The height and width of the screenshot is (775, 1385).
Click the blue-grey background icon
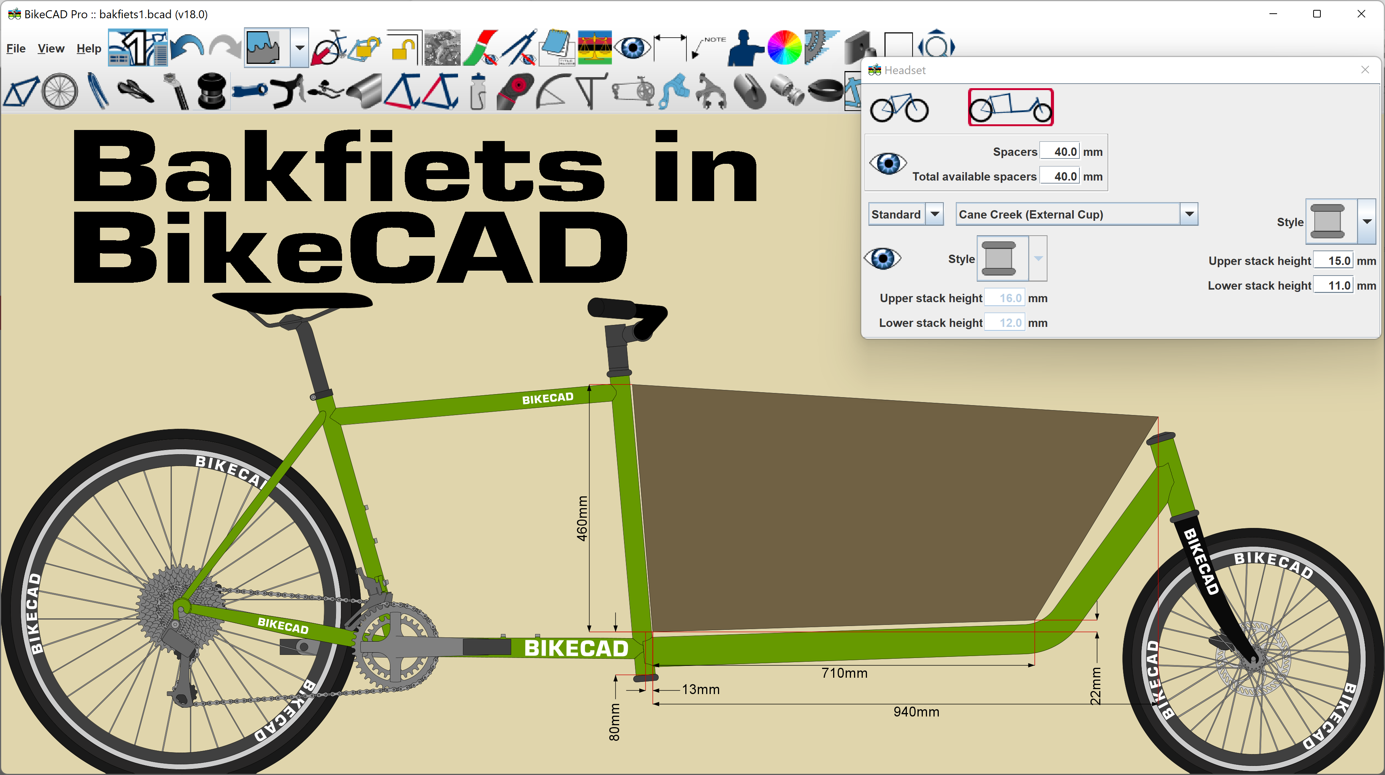(267, 48)
